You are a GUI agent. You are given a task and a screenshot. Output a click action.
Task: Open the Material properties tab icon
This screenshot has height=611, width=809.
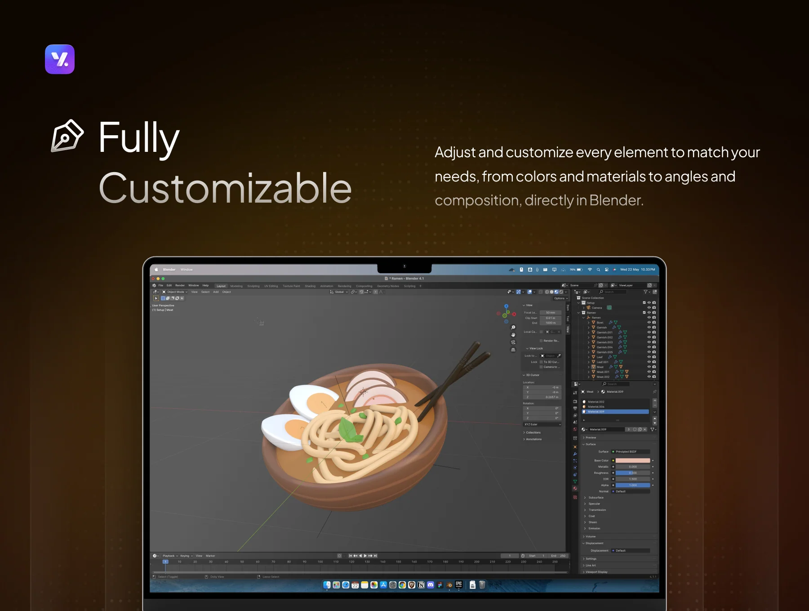click(575, 488)
